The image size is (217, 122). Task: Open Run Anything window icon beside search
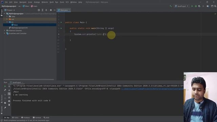(212, 6)
